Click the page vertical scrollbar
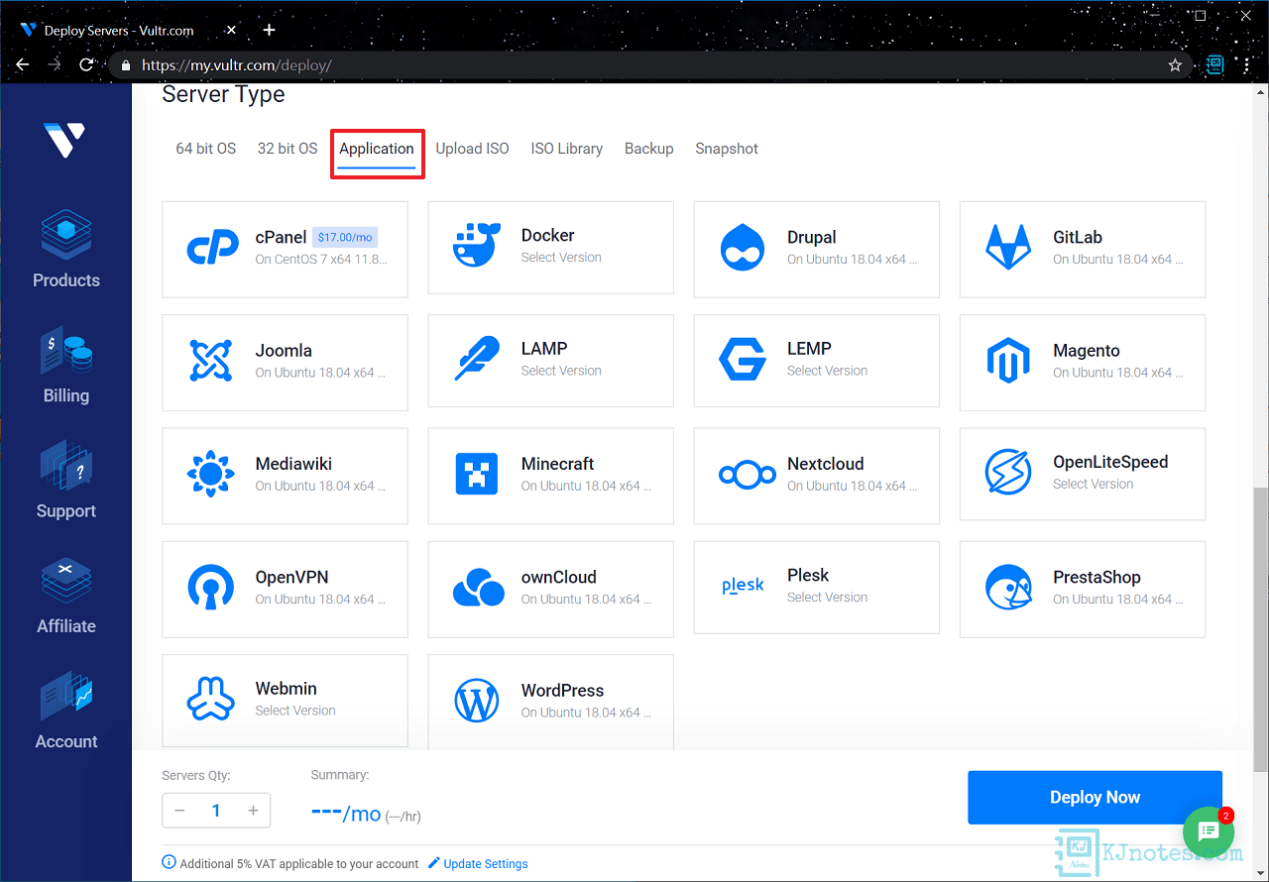Viewport: 1269px width, 882px height. coord(1260,628)
